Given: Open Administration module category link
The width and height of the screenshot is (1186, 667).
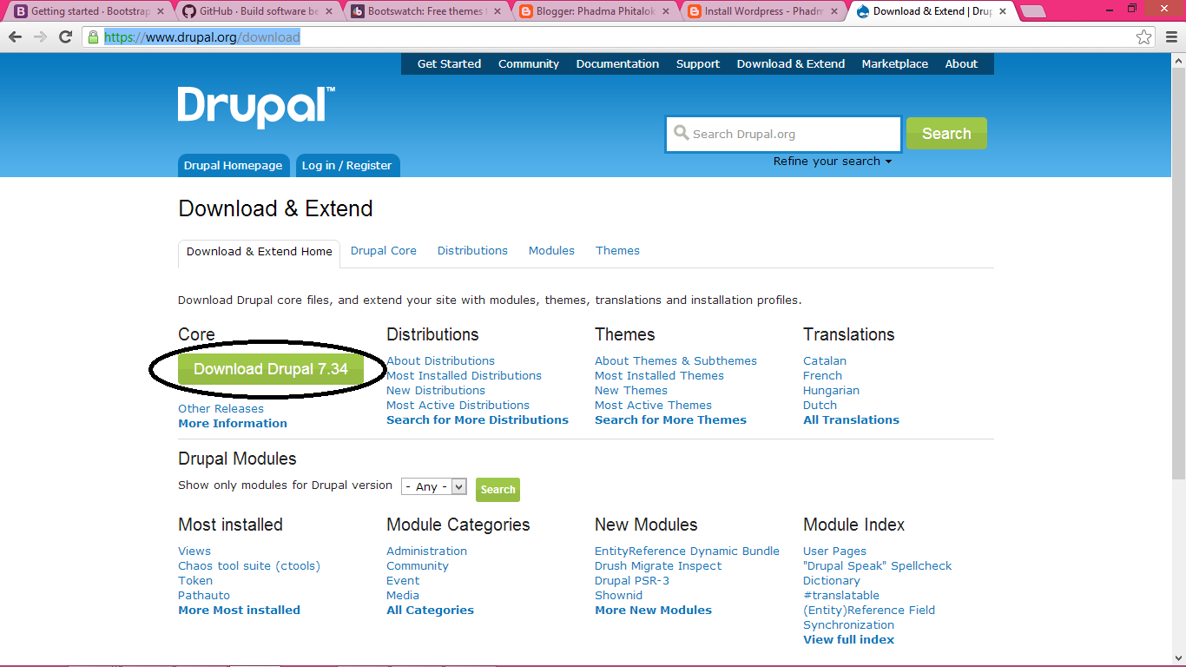Looking at the screenshot, I should coord(426,551).
